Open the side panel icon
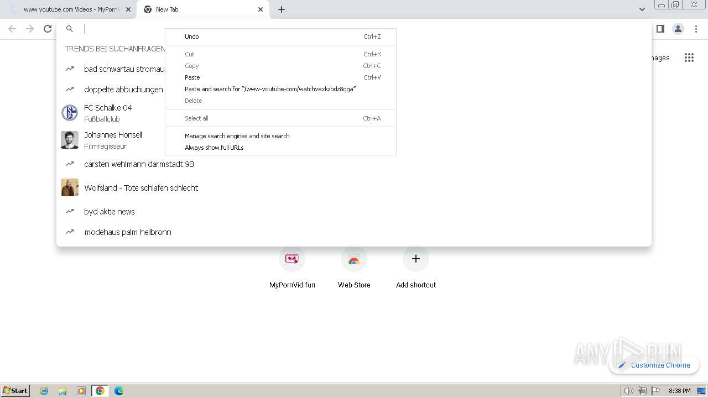 pos(660,29)
